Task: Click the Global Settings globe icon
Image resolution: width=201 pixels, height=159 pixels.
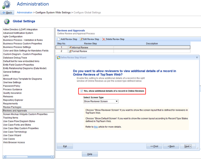Action: pos(7,21)
